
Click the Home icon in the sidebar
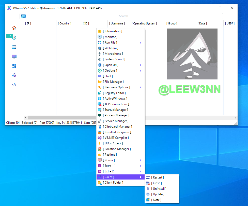tap(14, 28)
